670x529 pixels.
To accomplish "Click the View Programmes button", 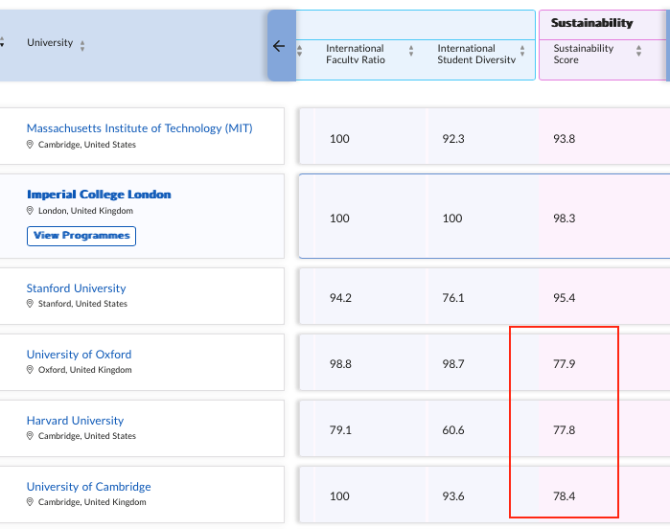I will point(81,236).
